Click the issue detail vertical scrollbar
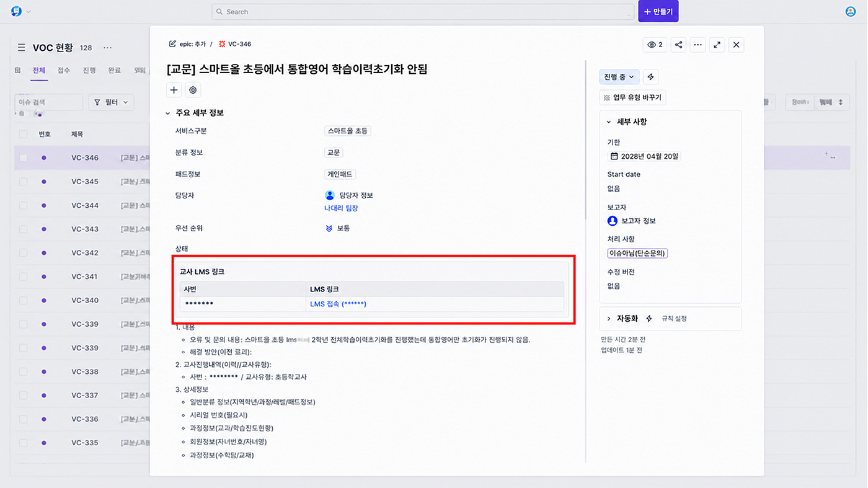Image resolution: width=868 pixels, height=488 pixels. click(586, 140)
